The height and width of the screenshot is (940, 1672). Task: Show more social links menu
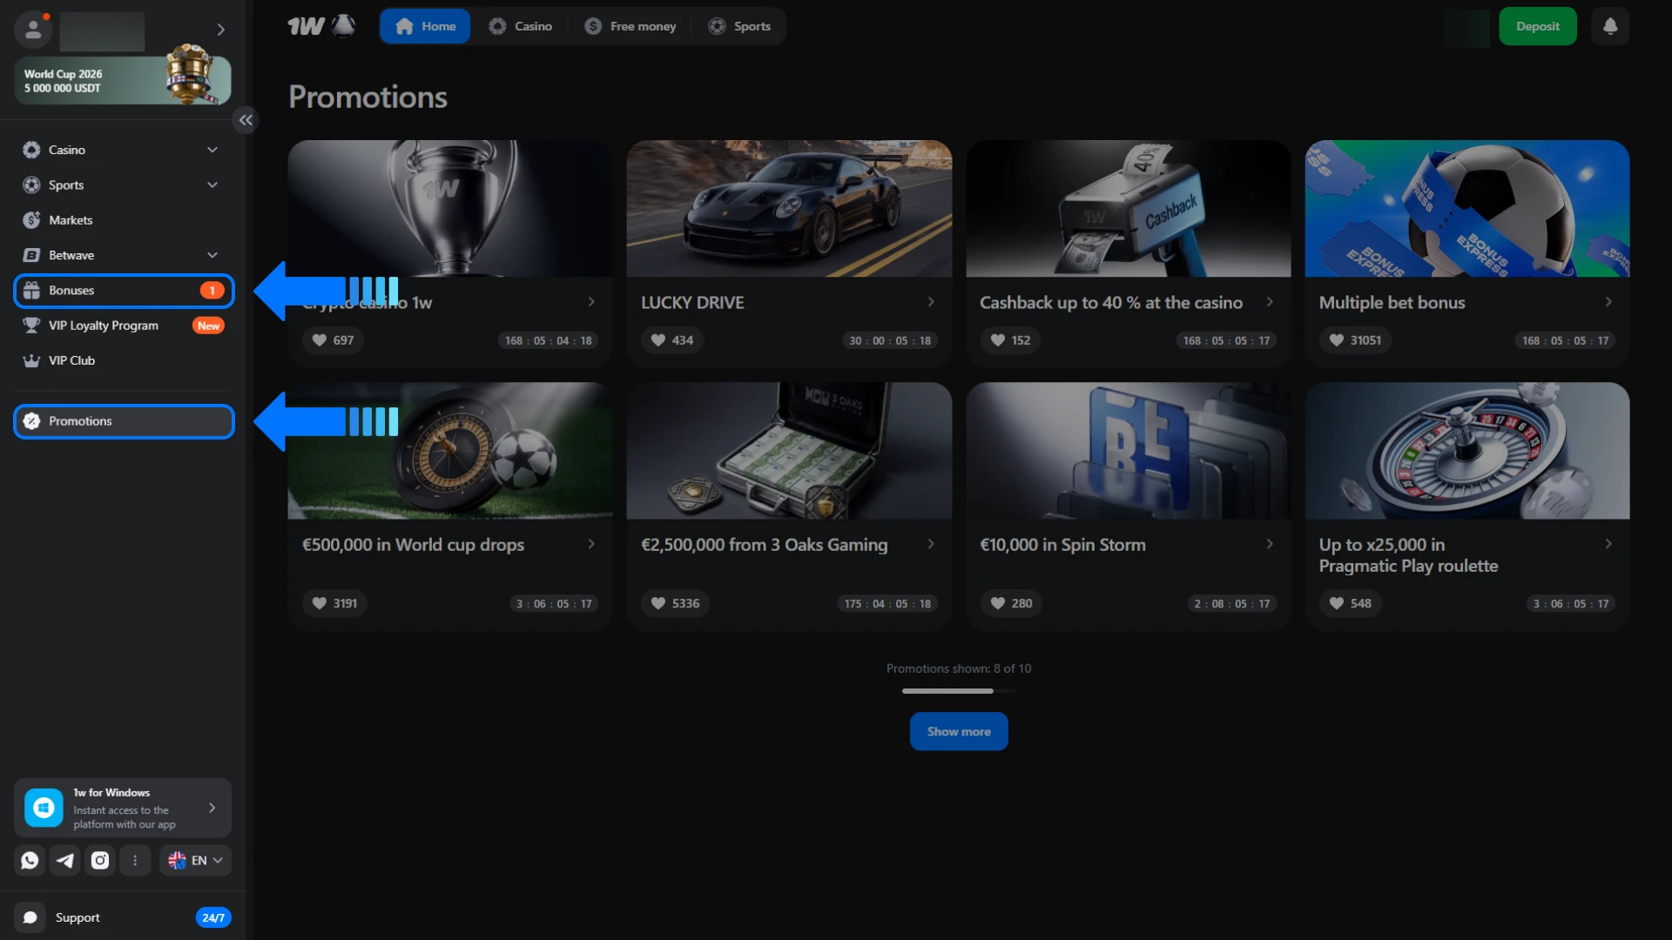135,861
